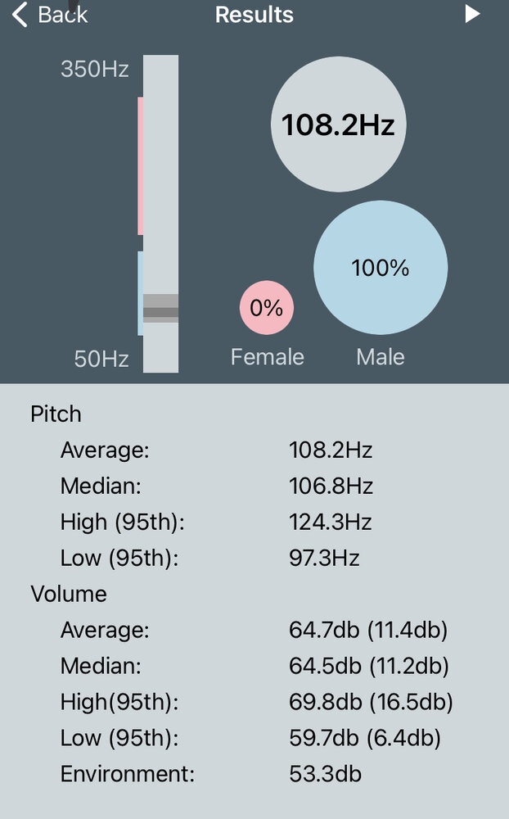Tap the blue male range bar
The width and height of the screenshot is (509, 819).
tap(141, 293)
